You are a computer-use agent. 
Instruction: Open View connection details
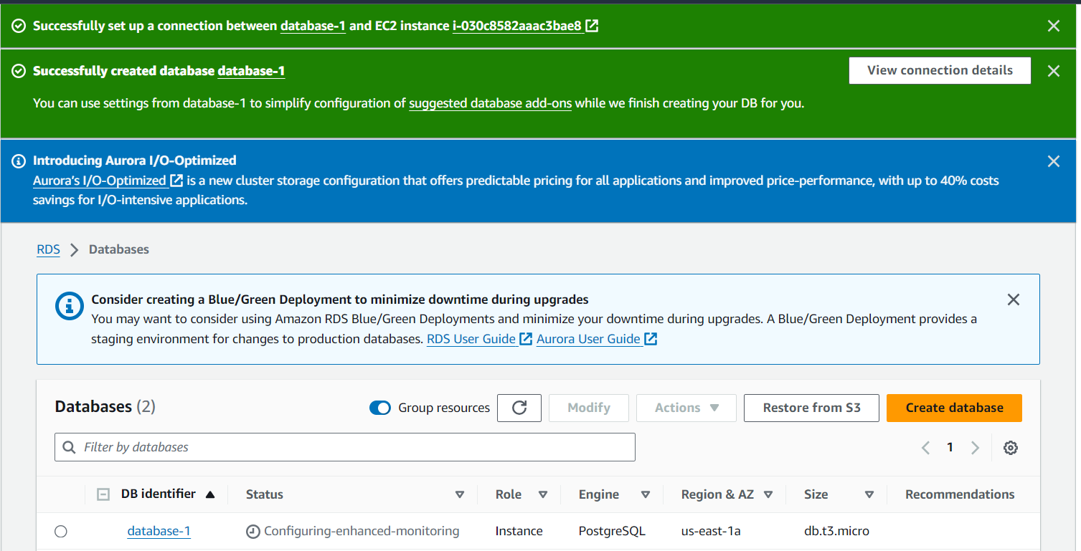pos(940,70)
